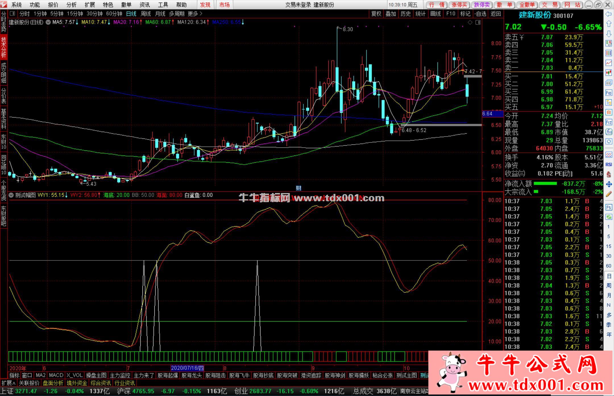Open the 分析 menu
Viewport: 614px width, 396px height.
pos(71,5)
